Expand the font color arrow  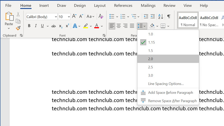[102, 26]
